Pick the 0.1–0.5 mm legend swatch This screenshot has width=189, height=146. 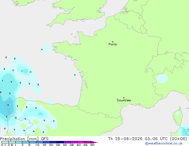(5, 142)
